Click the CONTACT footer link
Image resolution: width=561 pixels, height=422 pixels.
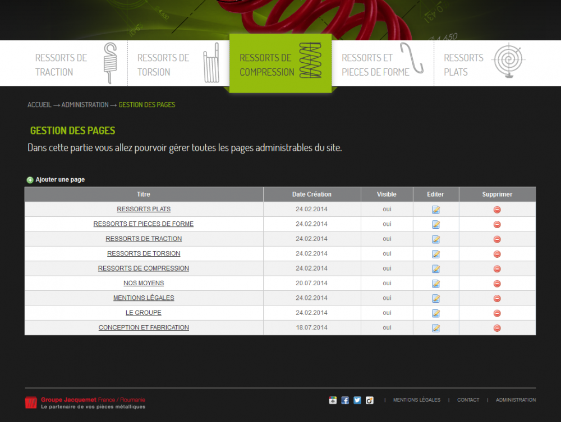(468, 400)
